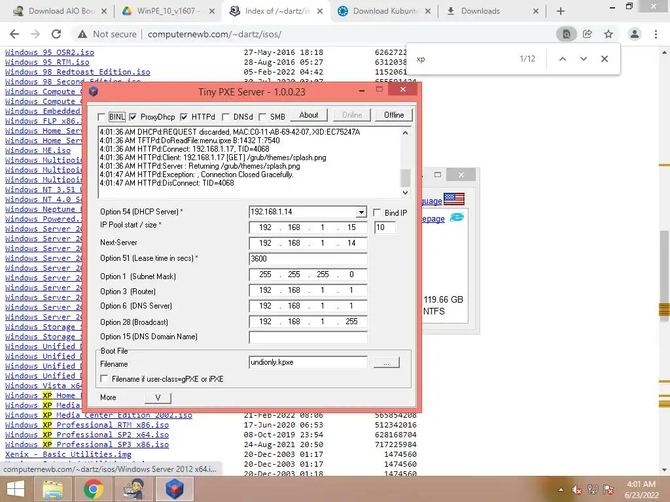Open Windows_XP_Professional_SP3_x86.iso link
Screen dimensions: 670x502
coord(87,444)
